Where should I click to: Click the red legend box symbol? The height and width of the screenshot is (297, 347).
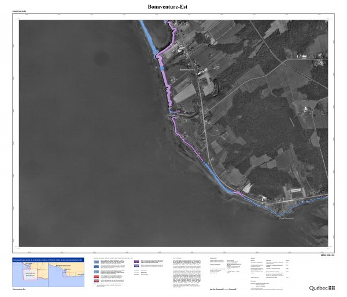click(x=97, y=277)
